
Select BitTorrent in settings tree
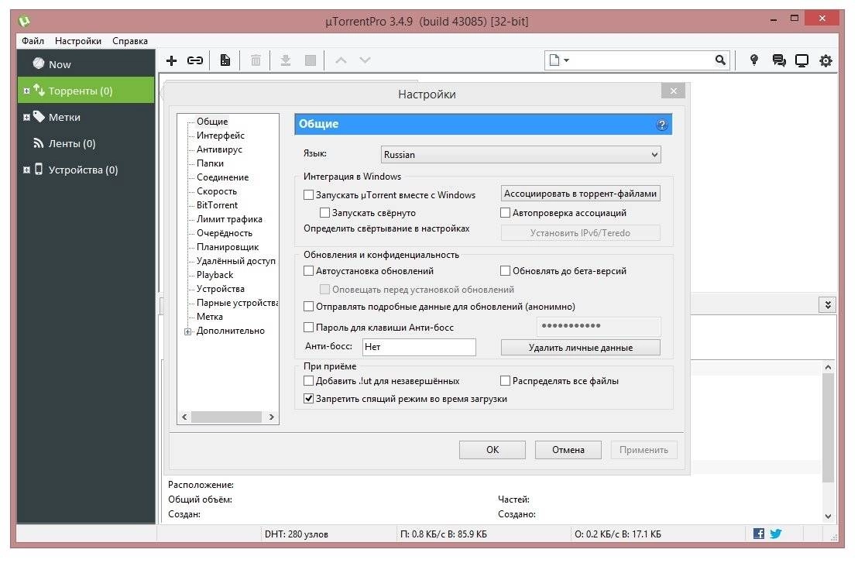click(218, 205)
